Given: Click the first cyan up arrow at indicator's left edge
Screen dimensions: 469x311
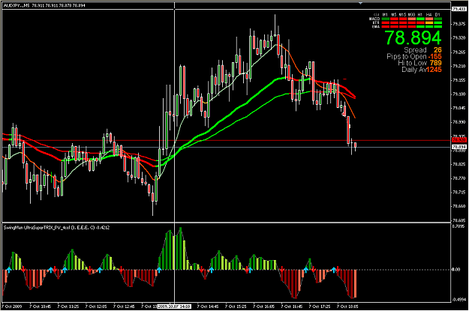Looking at the screenshot, I should pos(9,270).
